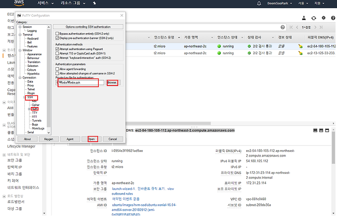Image resolution: width=337 pixels, height=217 pixels.
Task: Open the EC2 console settings gear
Action: point(323,18)
